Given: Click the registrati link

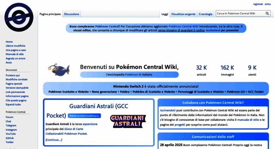Looking at the screenshot, I should tap(258, 4).
